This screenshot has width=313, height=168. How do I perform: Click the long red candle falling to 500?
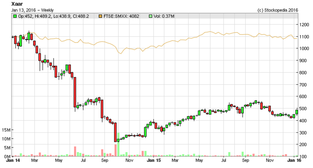pyautogui.click(x=75, y=92)
